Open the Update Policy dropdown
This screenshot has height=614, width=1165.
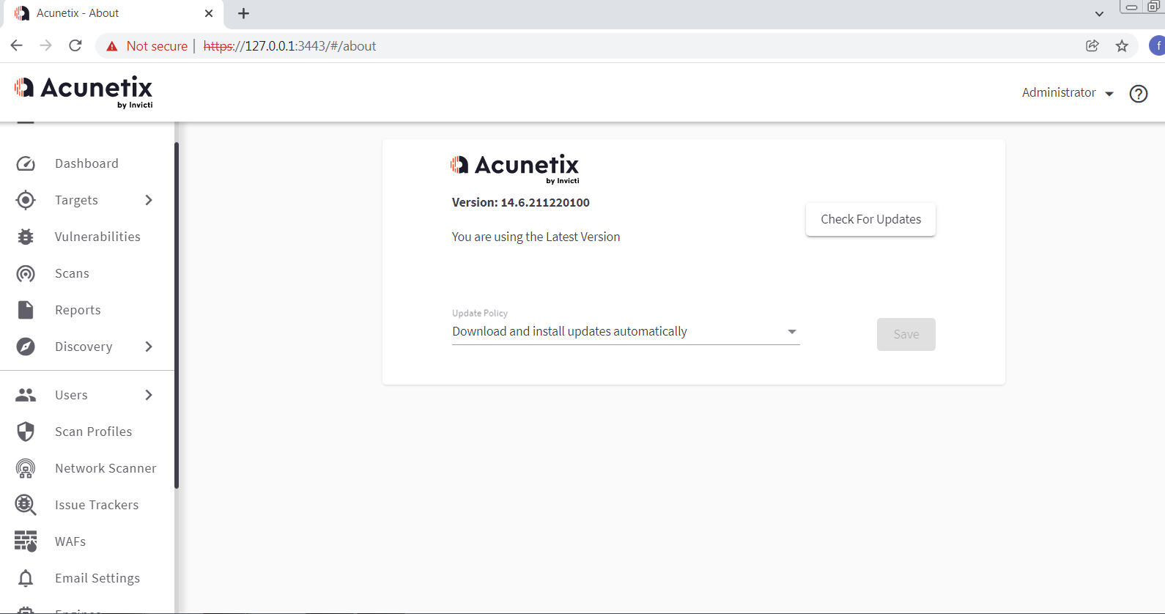click(625, 332)
